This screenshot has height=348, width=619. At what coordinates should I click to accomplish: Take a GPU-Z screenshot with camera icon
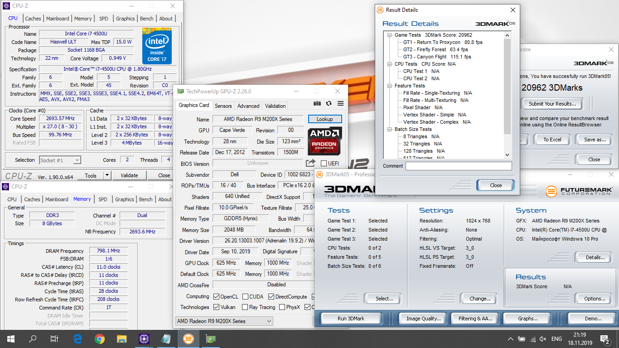(x=317, y=103)
